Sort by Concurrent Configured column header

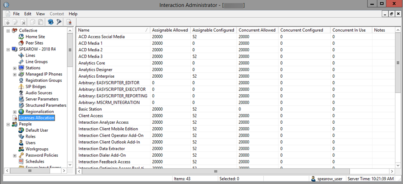coord(304,30)
